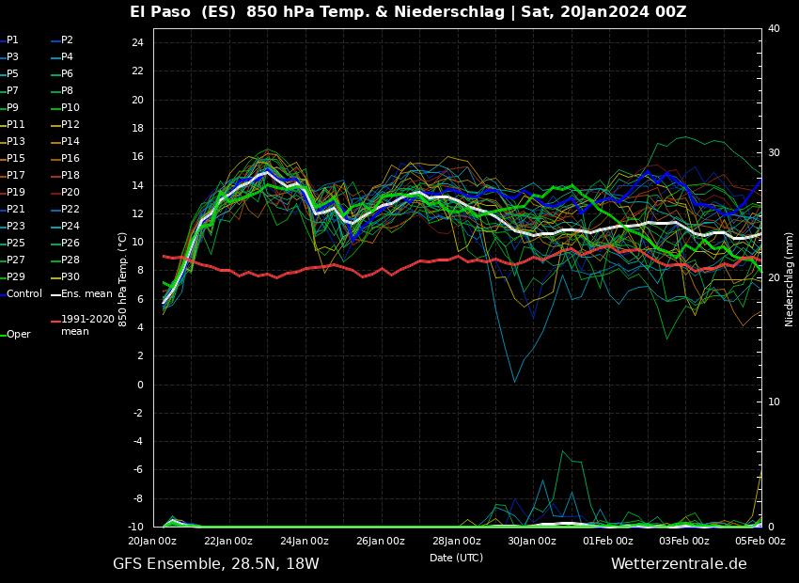
Task: Click the 1991-2020 mean legend label
Action: click(x=87, y=325)
